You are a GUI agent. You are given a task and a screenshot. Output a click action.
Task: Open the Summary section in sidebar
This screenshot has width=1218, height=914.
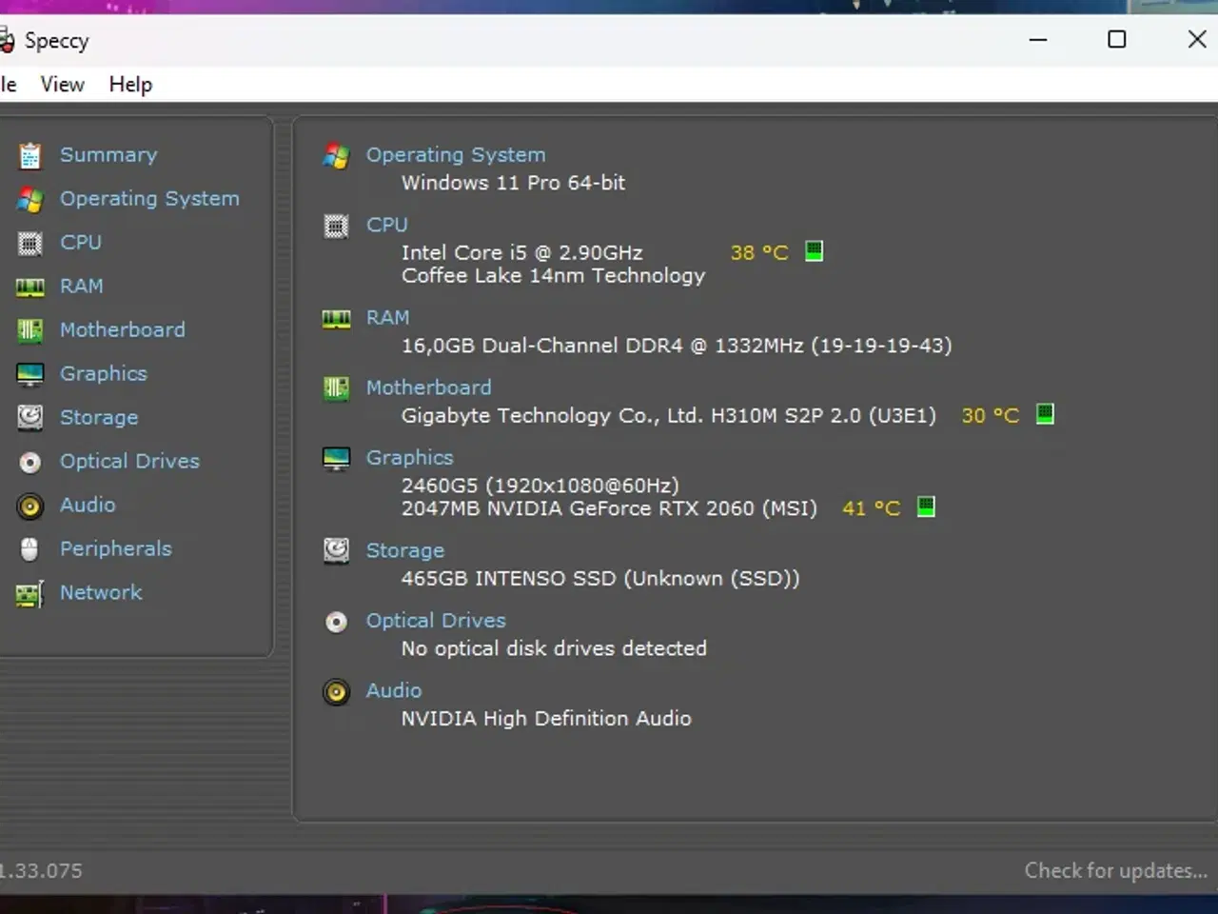108,154
